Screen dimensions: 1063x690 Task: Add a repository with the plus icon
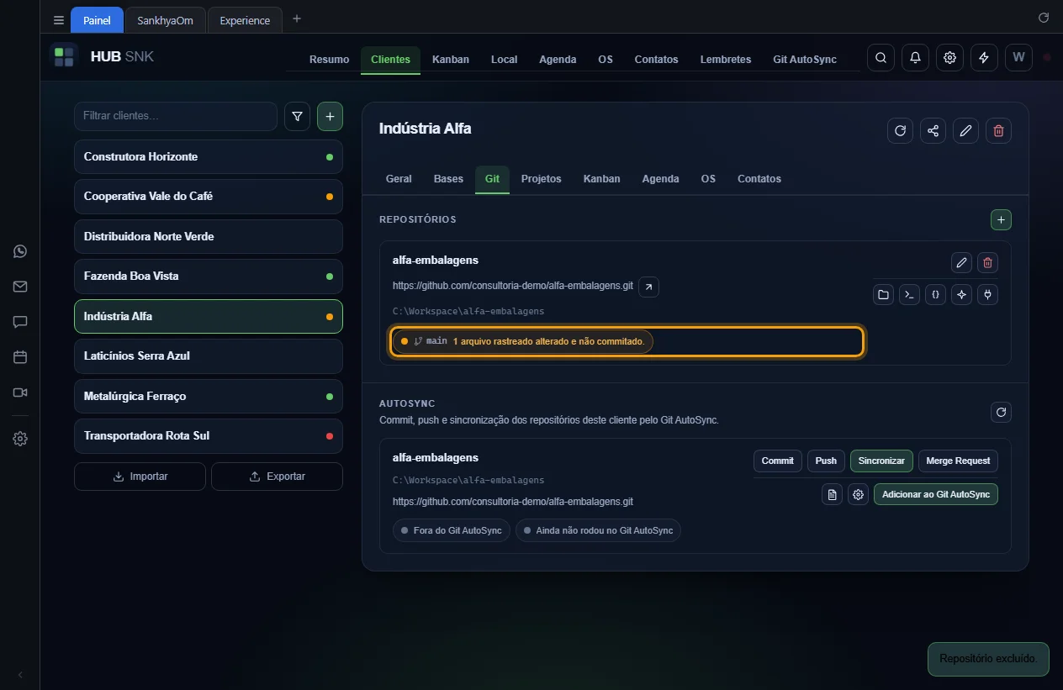1001,219
